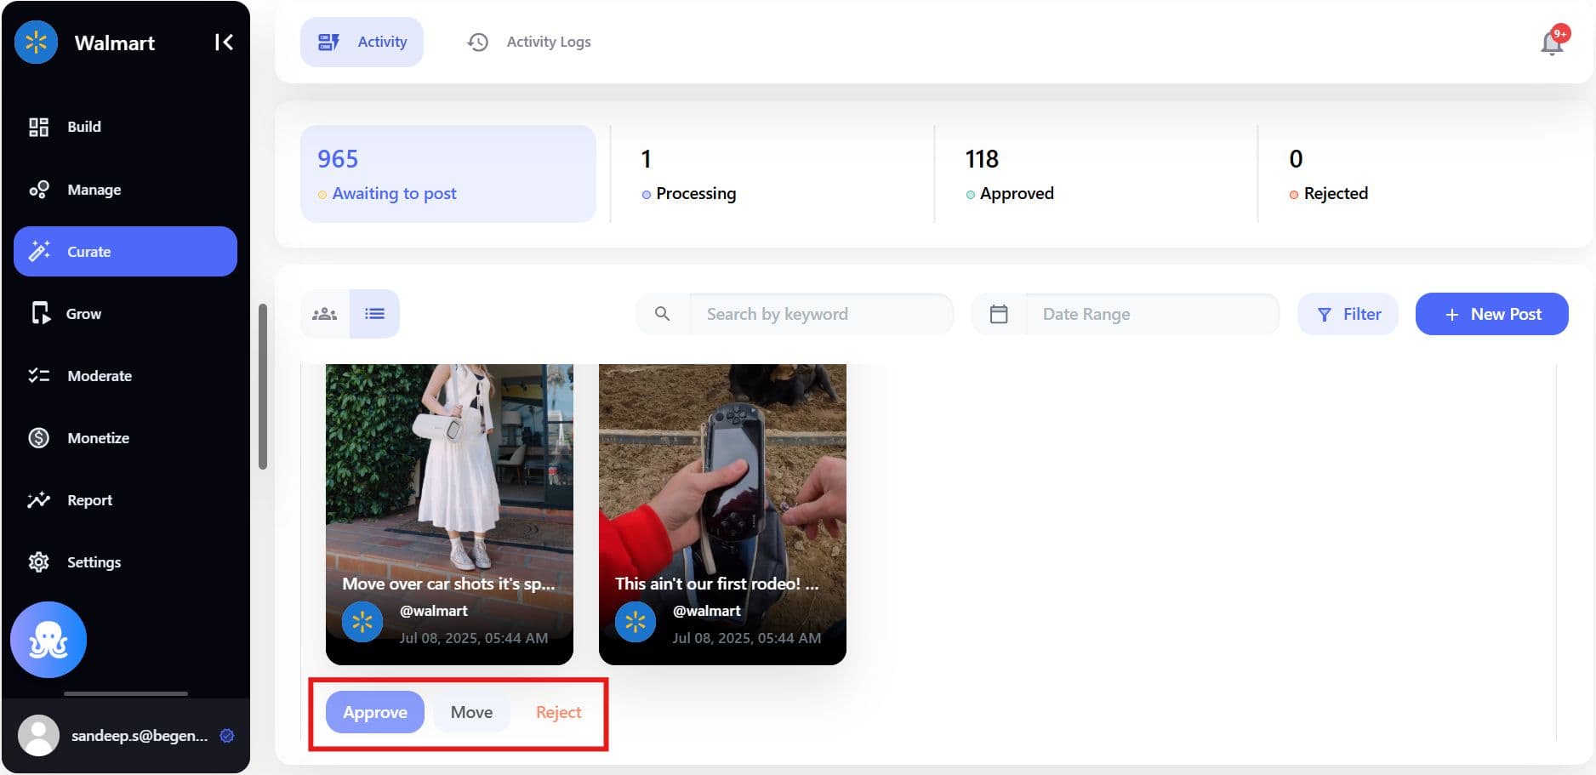Click the Move button
The image size is (1596, 775).
click(471, 712)
